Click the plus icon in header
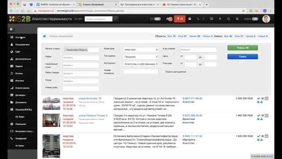Image resolution: width=282 pixels, height=159 pixels. click(220, 19)
